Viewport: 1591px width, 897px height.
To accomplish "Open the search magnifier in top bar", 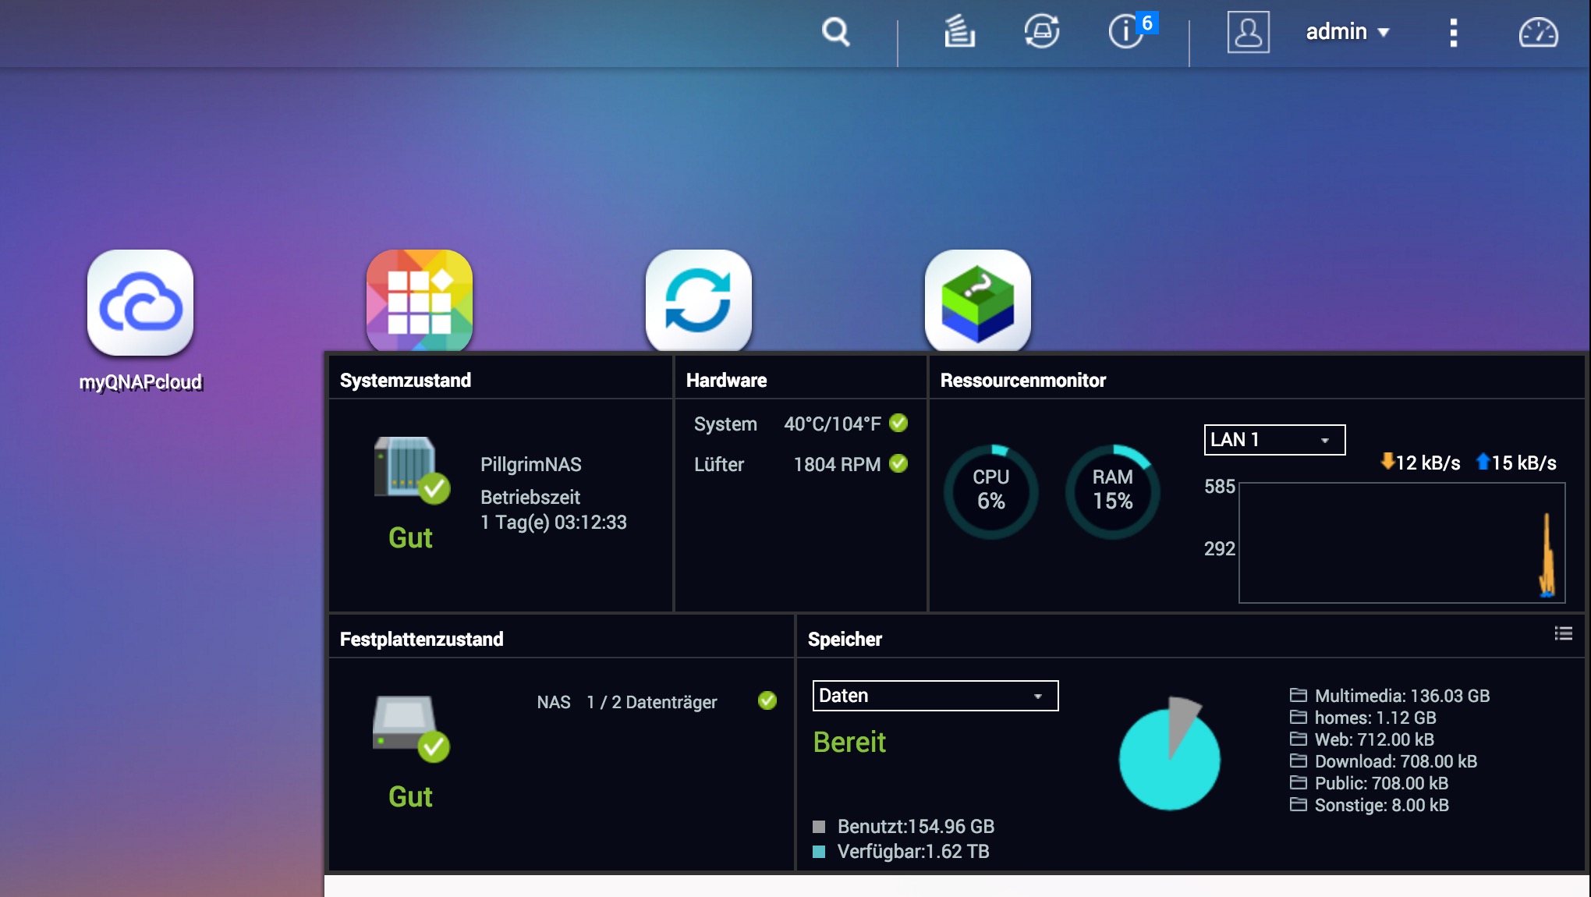I will coord(835,32).
